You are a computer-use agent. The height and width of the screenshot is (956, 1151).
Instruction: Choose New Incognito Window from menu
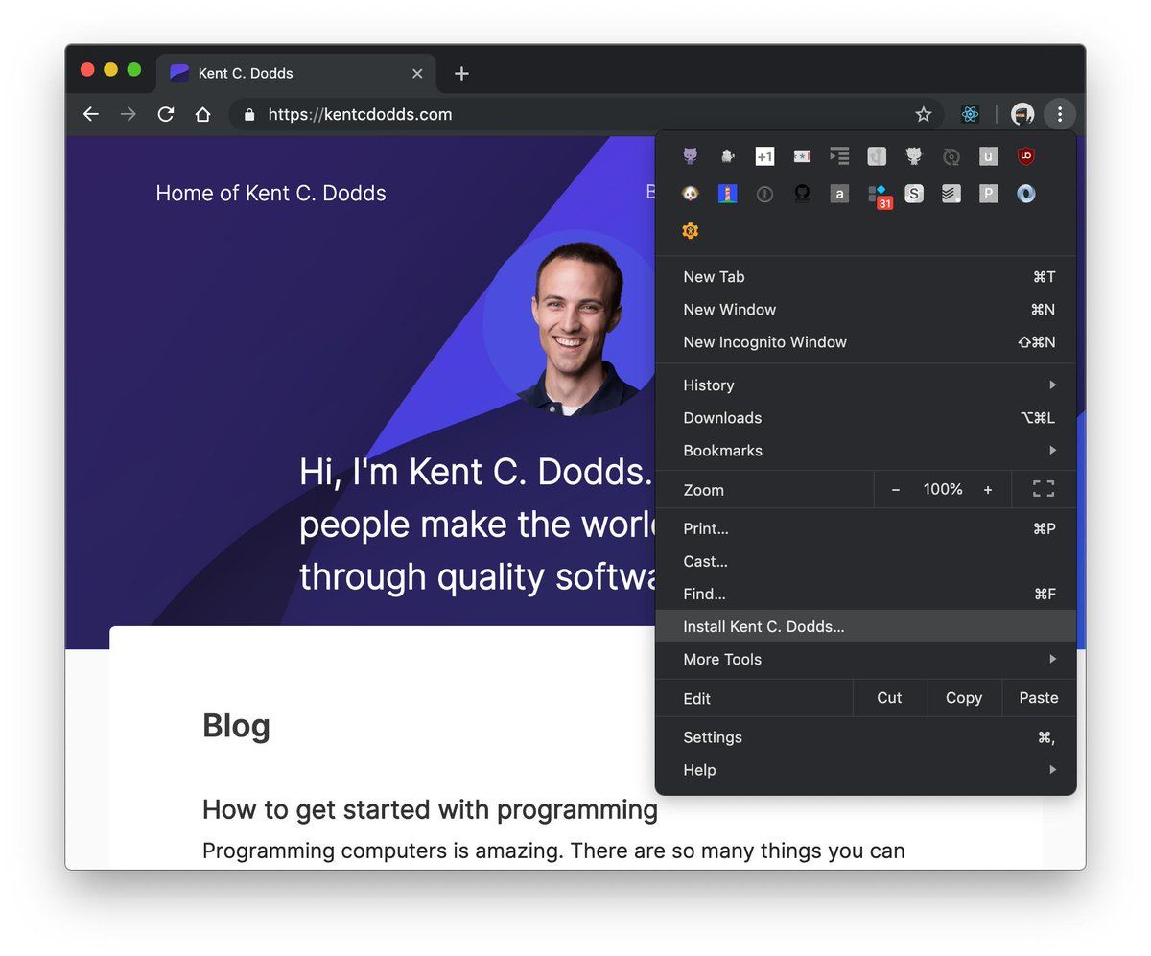click(764, 342)
